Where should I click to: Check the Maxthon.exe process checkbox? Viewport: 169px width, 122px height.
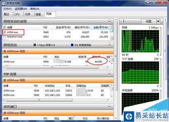click(4, 37)
